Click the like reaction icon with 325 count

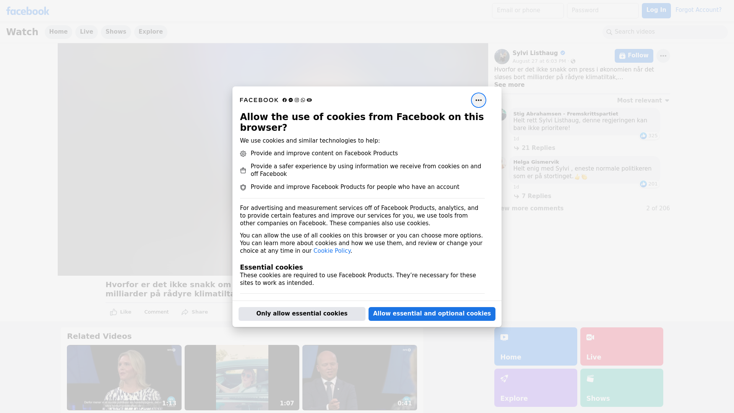point(643,136)
